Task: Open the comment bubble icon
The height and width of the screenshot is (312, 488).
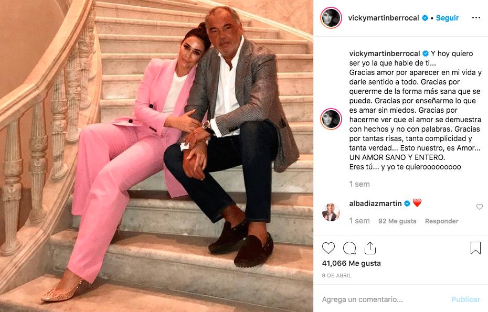Action: pos(349,248)
